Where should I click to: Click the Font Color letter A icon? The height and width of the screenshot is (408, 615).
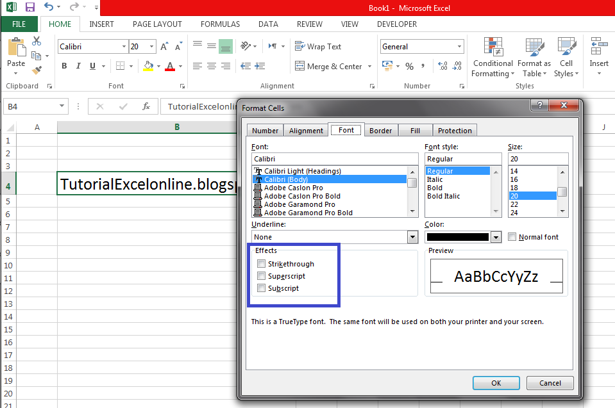tap(170, 66)
